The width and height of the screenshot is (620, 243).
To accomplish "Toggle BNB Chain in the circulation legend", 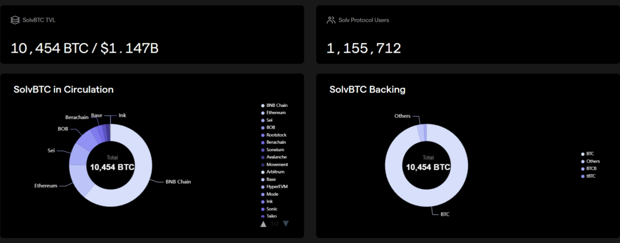I will point(276,105).
